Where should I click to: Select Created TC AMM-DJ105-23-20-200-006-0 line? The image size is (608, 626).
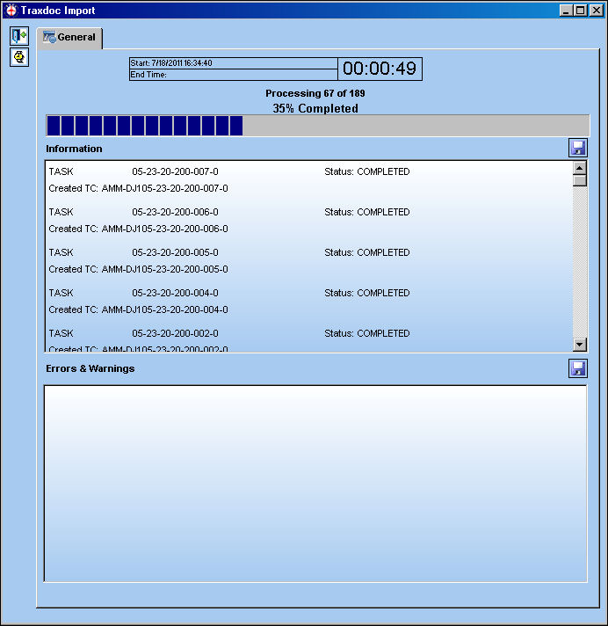click(138, 229)
